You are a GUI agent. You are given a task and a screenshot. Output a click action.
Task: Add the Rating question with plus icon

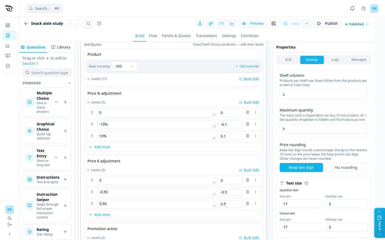(x=65, y=232)
